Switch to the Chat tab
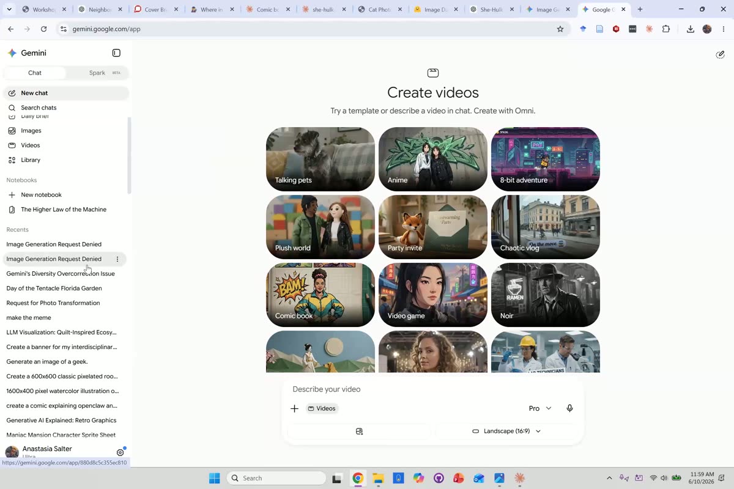The height and width of the screenshot is (489, 734). pos(35,73)
